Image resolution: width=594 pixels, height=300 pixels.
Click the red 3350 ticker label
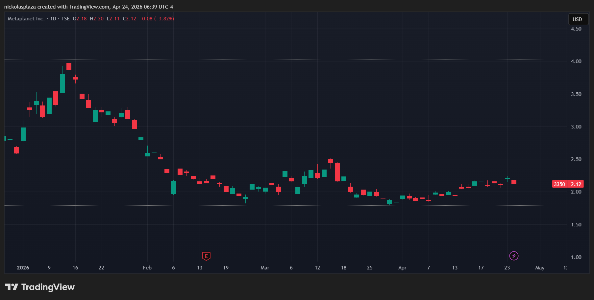(x=559, y=184)
